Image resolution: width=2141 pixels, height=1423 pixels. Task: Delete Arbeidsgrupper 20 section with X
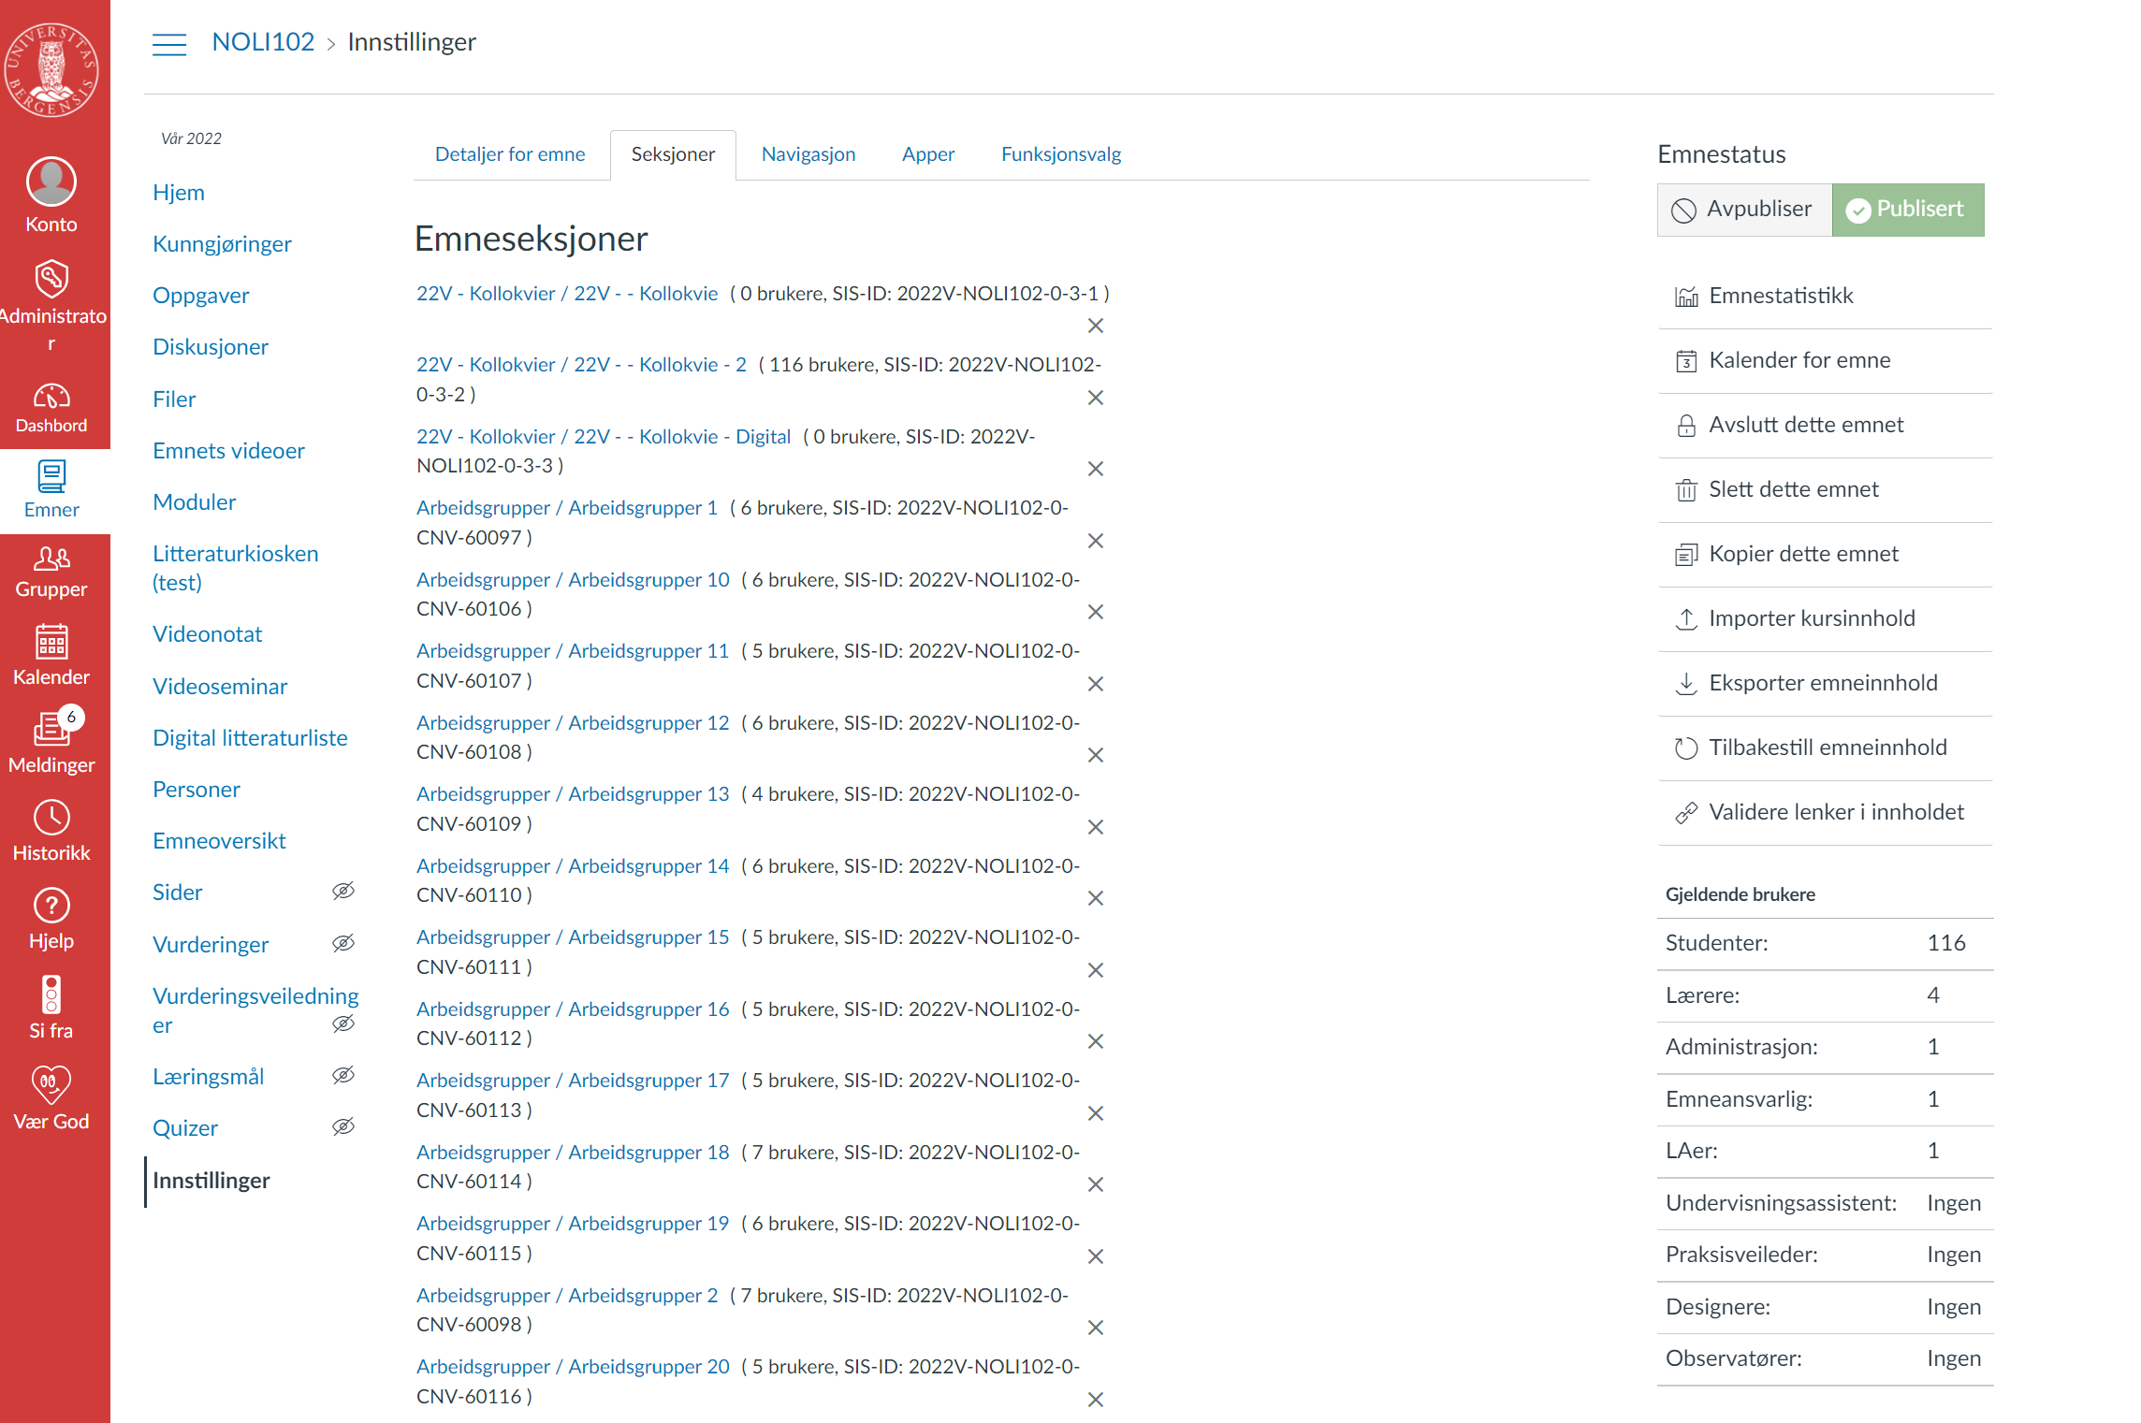click(x=1096, y=1400)
